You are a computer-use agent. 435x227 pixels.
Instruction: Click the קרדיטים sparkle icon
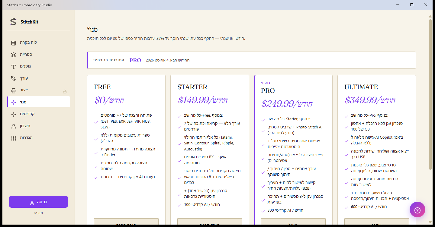pyautogui.click(x=13, y=115)
